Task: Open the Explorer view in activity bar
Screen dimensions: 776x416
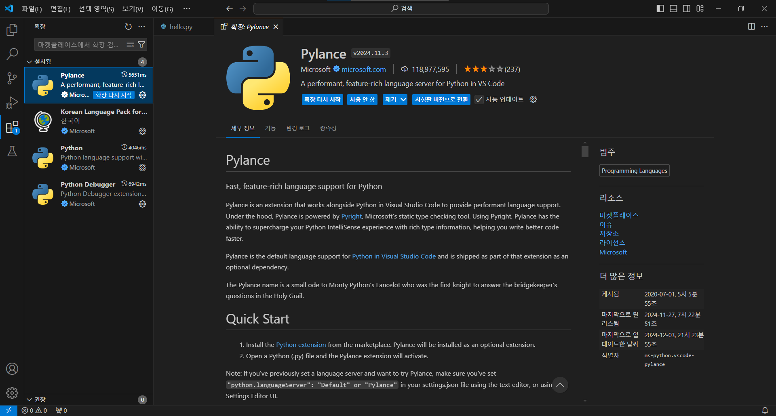Action: click(x=12, y=29)
